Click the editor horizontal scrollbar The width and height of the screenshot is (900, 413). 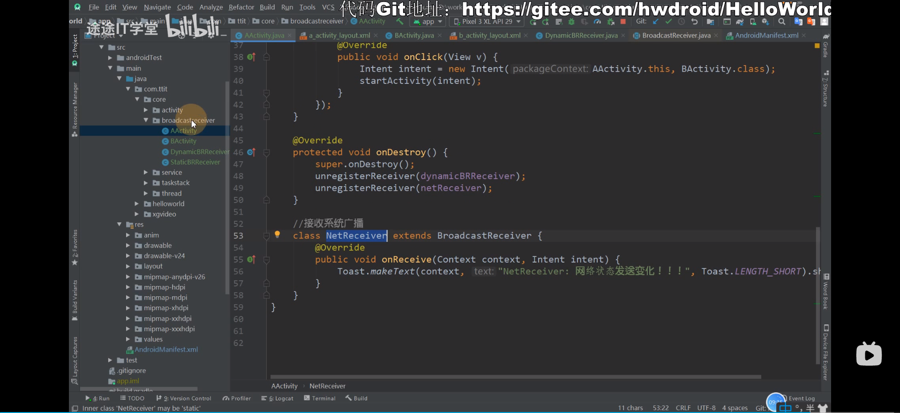tap(516, 377)
